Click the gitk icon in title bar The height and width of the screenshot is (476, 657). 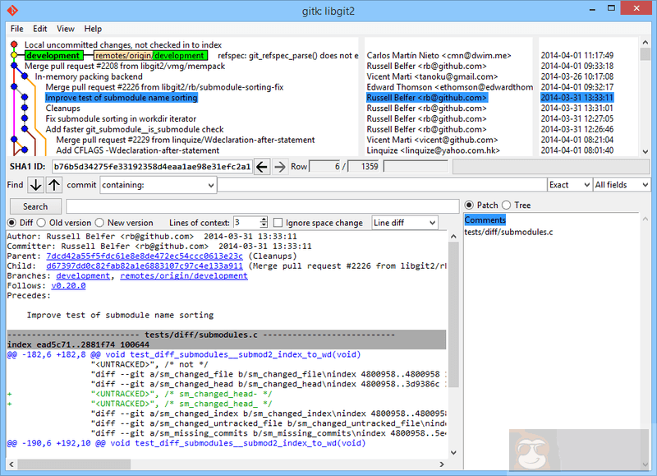pos(11,11)
